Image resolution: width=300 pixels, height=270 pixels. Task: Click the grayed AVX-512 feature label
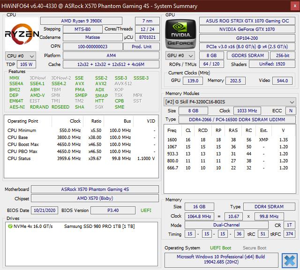pyautogui.click(x=123, y=84)
